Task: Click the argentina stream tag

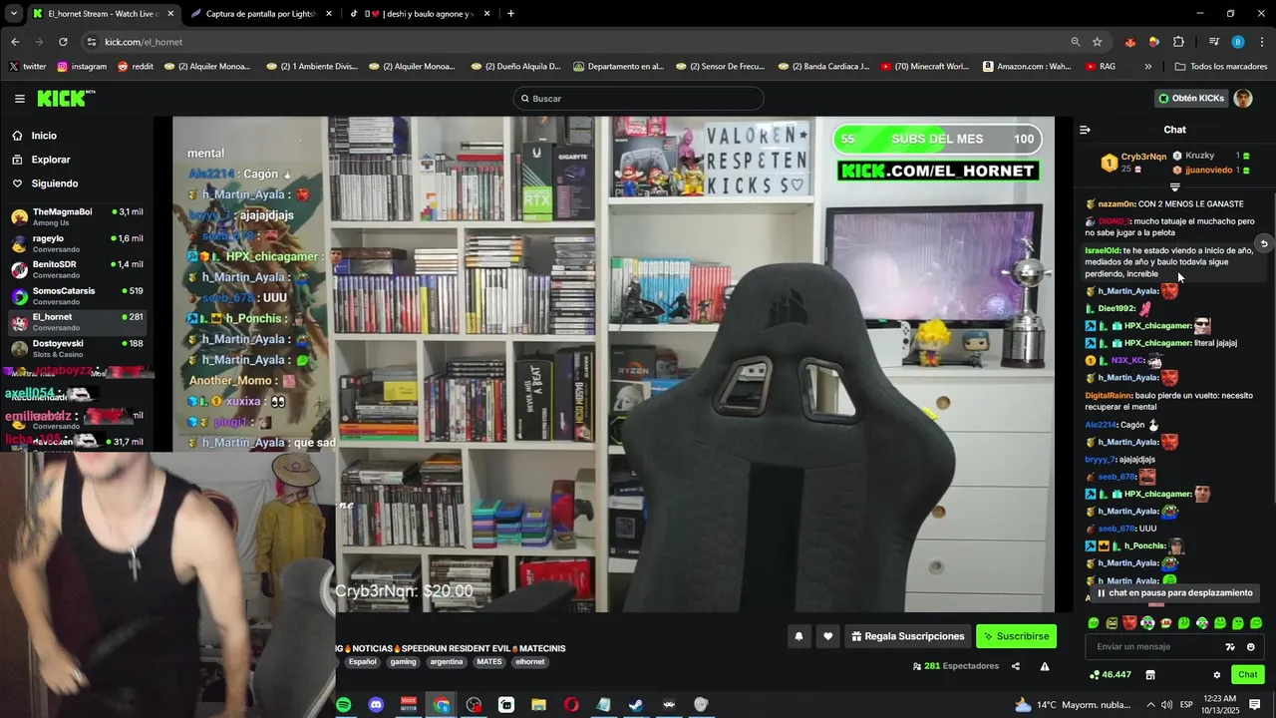Action: coord(447,662)
